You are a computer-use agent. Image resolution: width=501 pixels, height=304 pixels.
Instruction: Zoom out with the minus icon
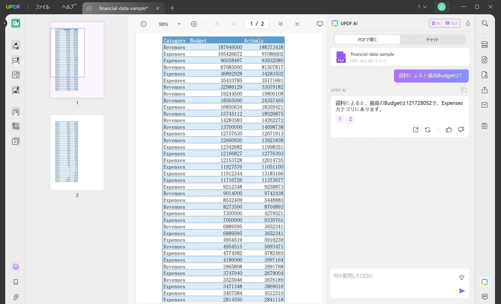[x=144, y=24]
